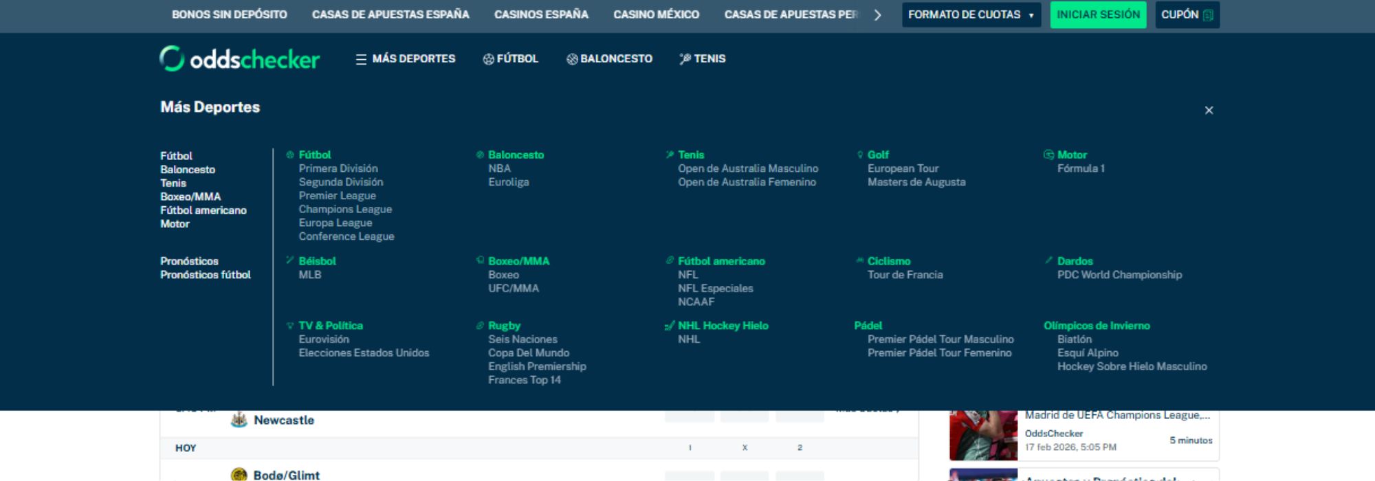This screenshot has height=481, width=1375.
Task: Click the football icon in the top nav
Action: [488, 59]
